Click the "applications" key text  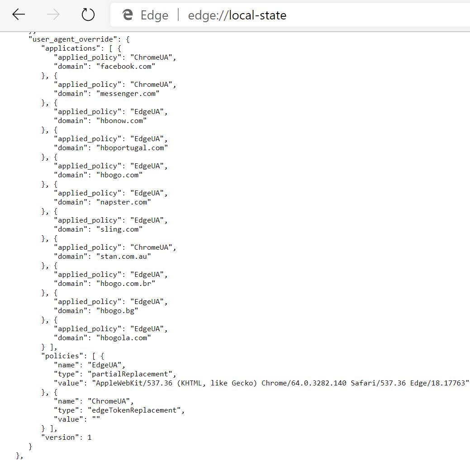pyautogui.click(x=71, y=48)
